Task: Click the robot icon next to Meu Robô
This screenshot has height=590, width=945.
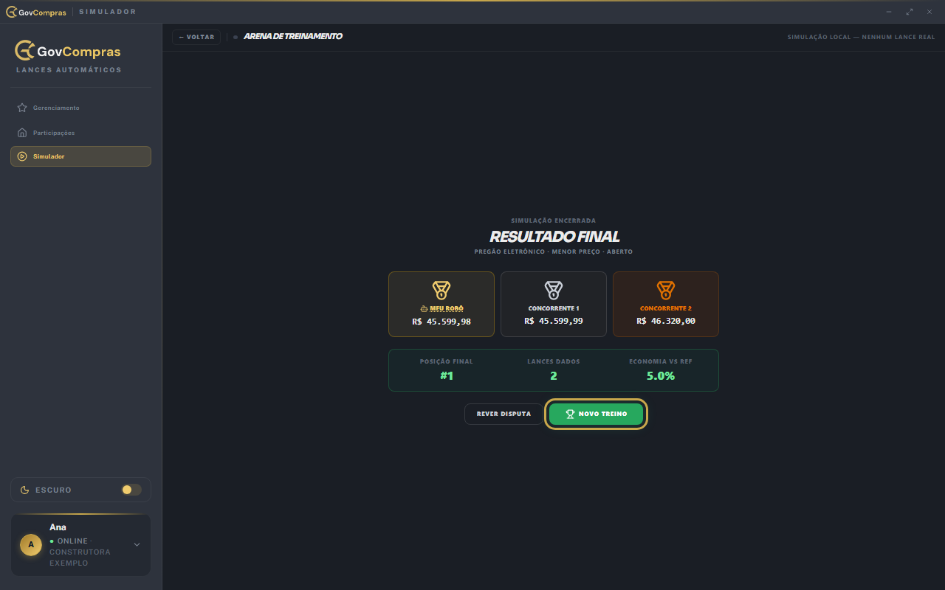Action: (x=425, y=308)
